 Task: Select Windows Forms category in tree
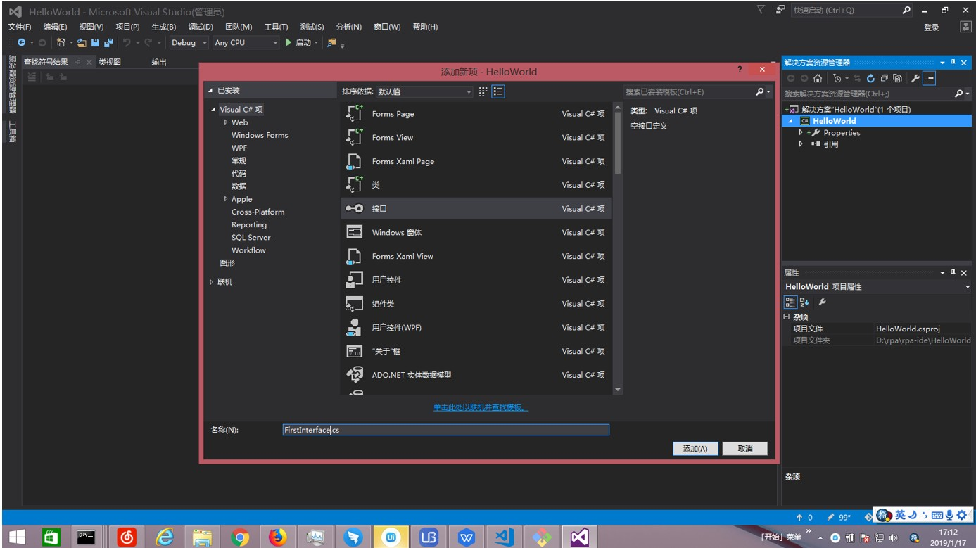[x=260, y=135]
